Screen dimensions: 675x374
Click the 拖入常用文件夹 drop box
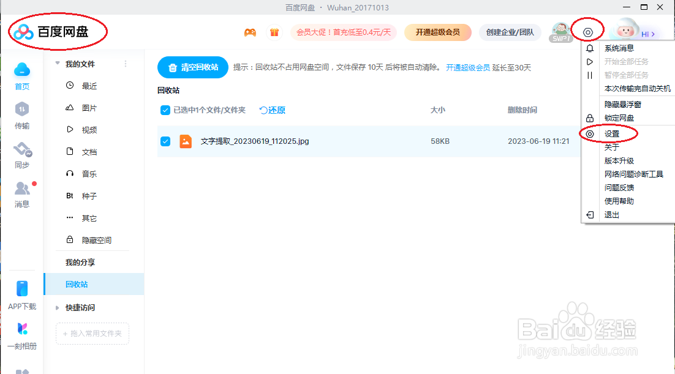[x=92, y=334]
